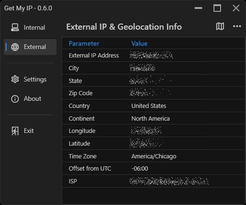Click the Settings gear icon
Image resolution: width=246 pixels, height=205 pixels.
point(15,79)
